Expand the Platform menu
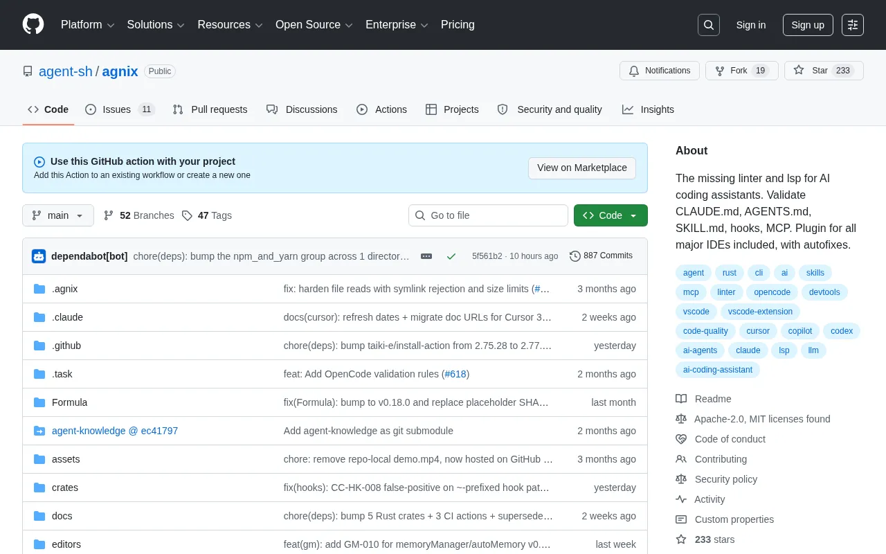This screenshot has height=554, width=886. point(88,25)
